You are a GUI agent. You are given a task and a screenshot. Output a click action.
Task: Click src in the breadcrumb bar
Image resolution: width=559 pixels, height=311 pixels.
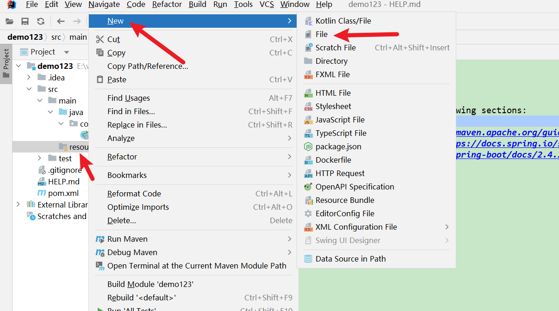click(x=56, y=37)
